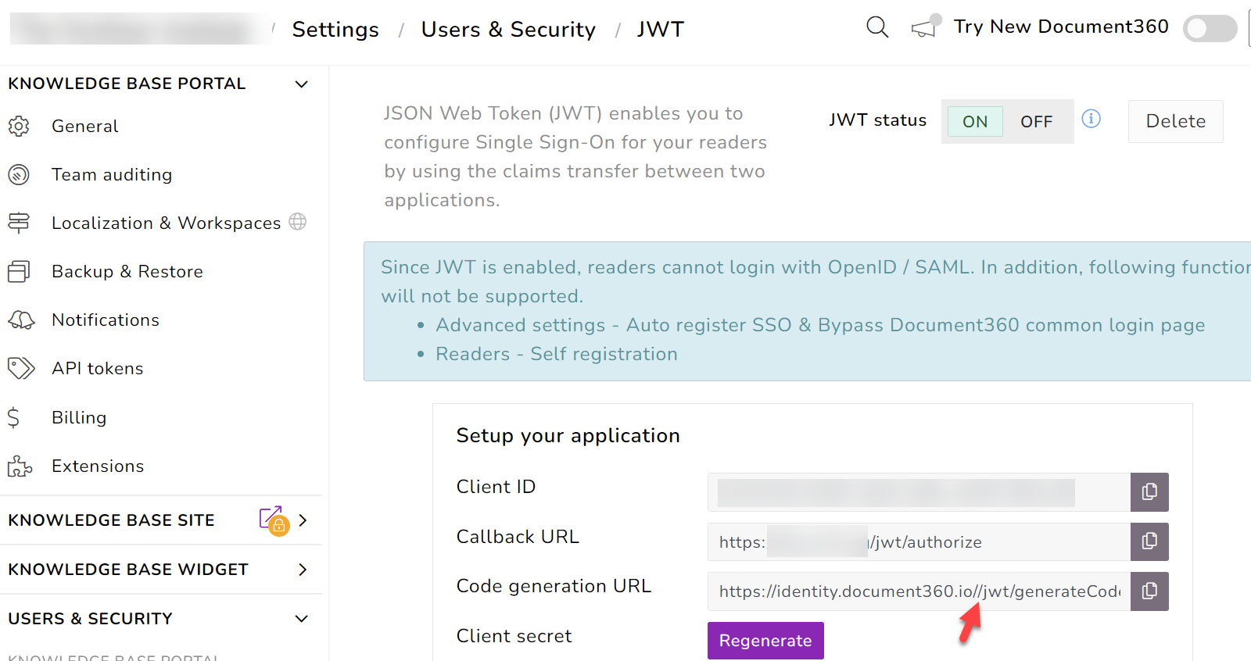Copy the Client ID value

tap(1149, 491)
